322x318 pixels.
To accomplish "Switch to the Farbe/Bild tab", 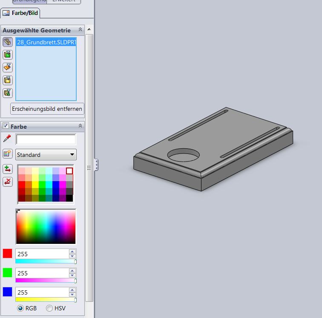I will (20, 13).
